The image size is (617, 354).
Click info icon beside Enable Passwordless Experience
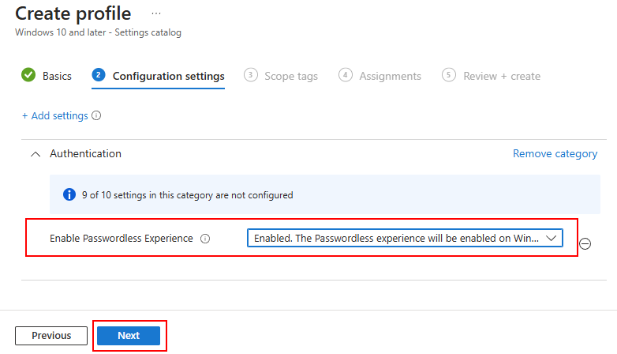(205, 239)
